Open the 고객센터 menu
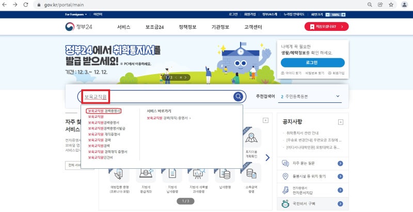This screenshot has height=212, width=413. pos(253,27)
